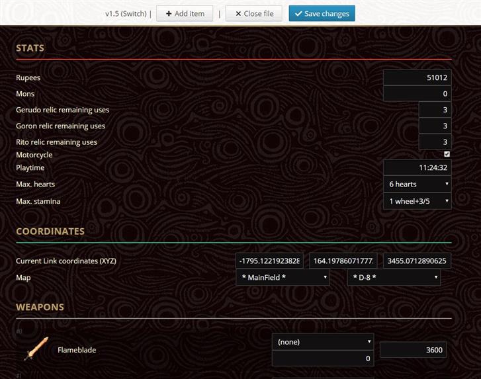Edit Link's Y coordinate field
Screen dimensions: 481x379
click(343, 261)
